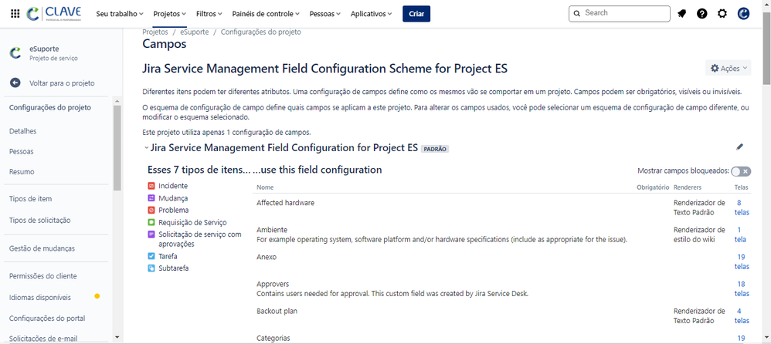Collapse the Field Configuration for Project ES section
Screen dimensions: 771x344
[146, 148]
